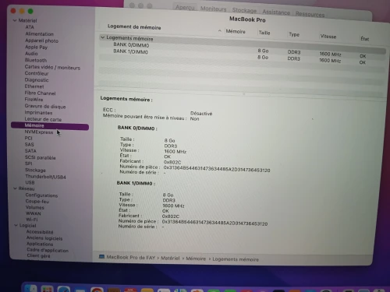
Task: Click the computer icon in the path bar
Action: (101, 257)
